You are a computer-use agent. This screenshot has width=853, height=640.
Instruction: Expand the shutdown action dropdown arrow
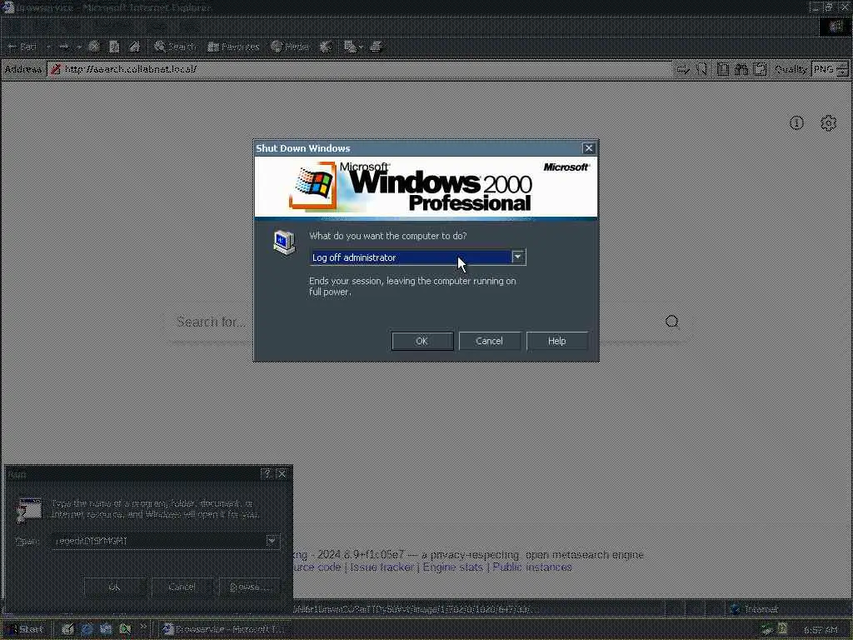pos(518,257)
